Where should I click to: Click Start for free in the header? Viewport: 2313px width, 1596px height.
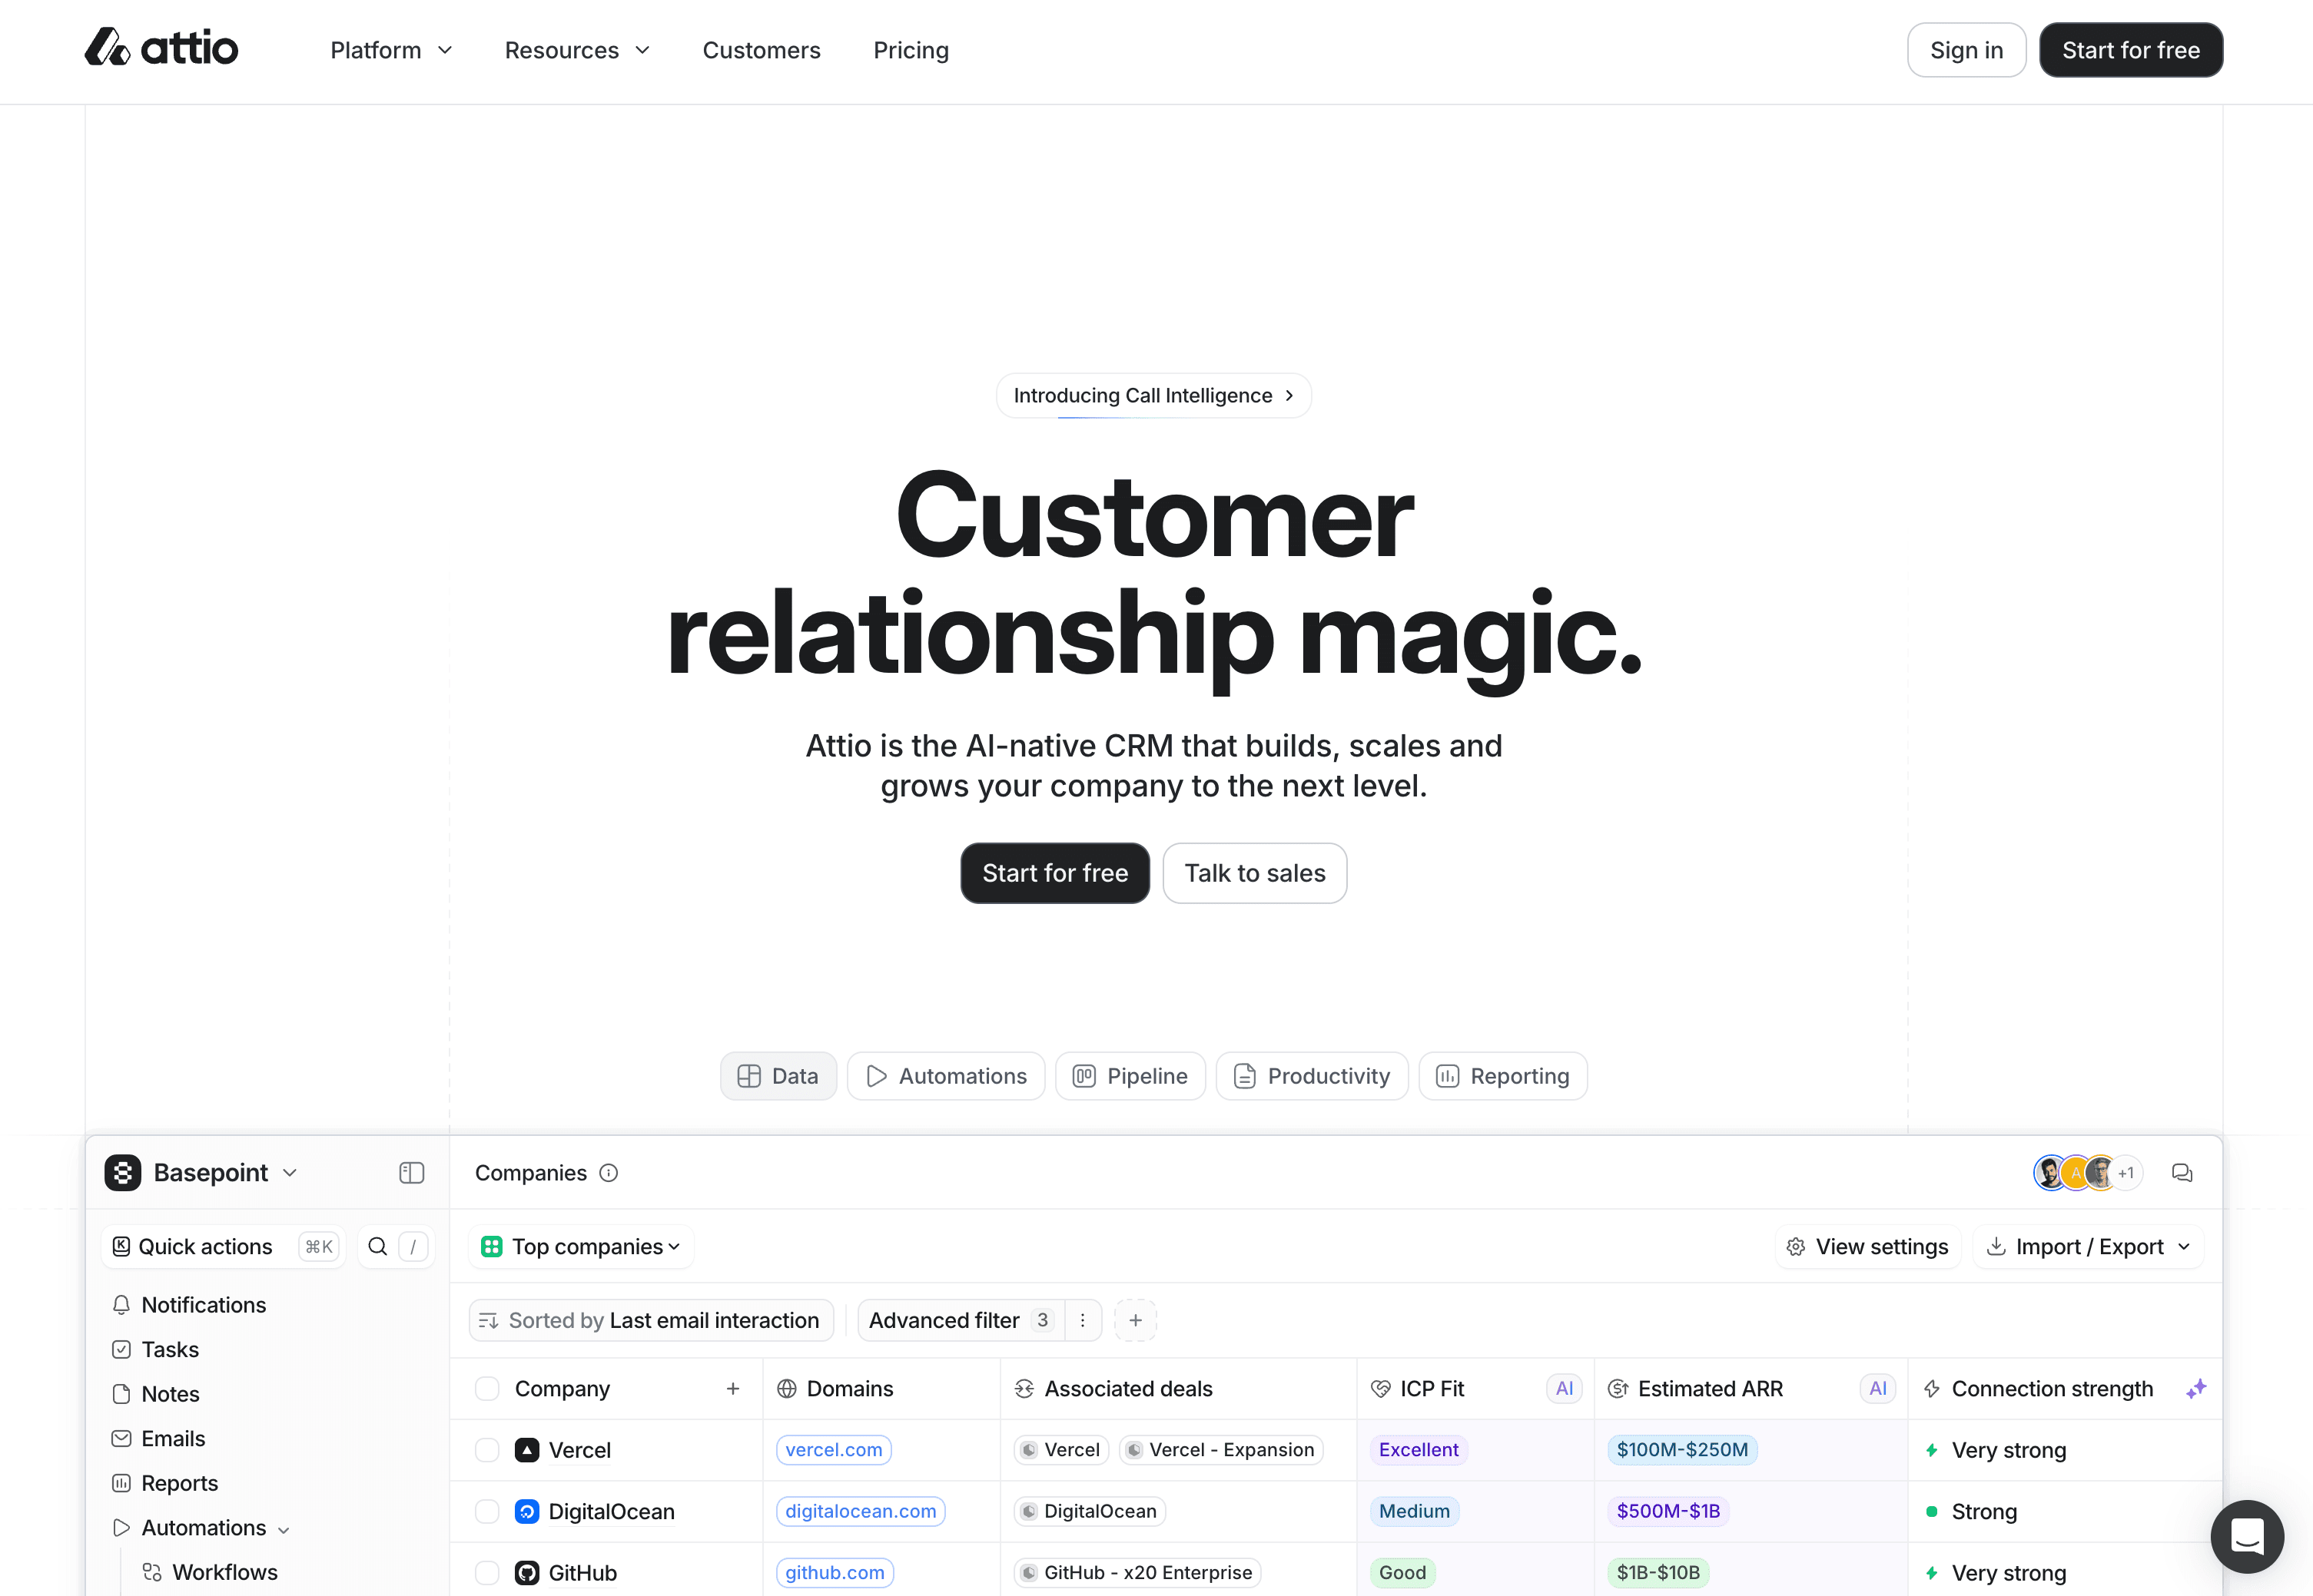[2131, 50]
